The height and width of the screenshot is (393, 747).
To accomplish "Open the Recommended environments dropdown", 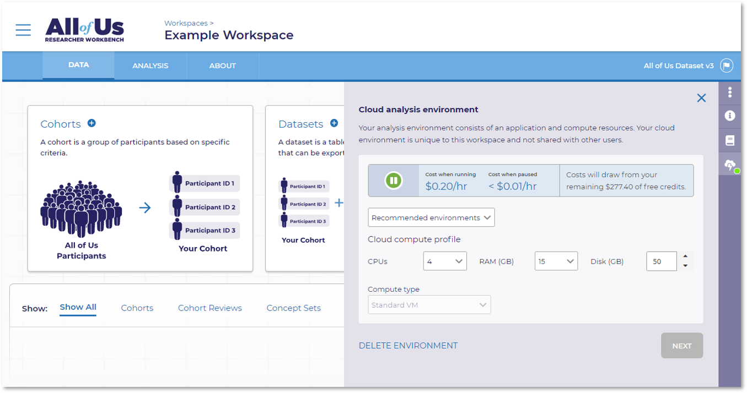I will tap(431, 217).
